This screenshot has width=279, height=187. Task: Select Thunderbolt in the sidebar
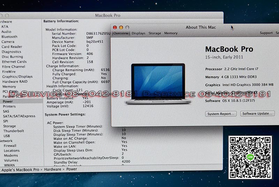(x=14, y=131)
